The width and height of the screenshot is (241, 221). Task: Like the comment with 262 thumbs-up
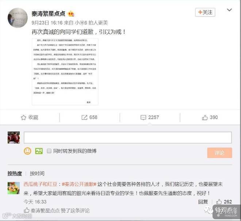219,202
